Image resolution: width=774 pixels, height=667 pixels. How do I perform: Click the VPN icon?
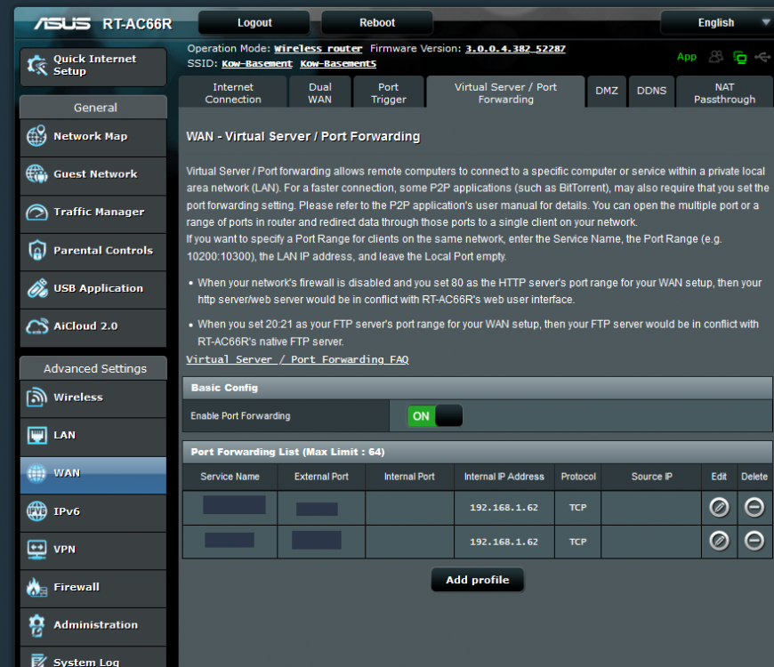[37, 549]
